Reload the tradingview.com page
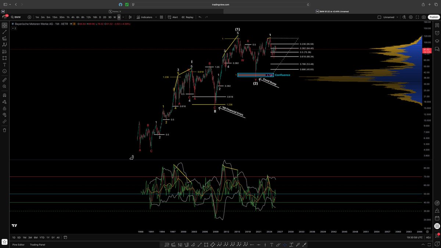441x248 pixels. pos(308,5)
